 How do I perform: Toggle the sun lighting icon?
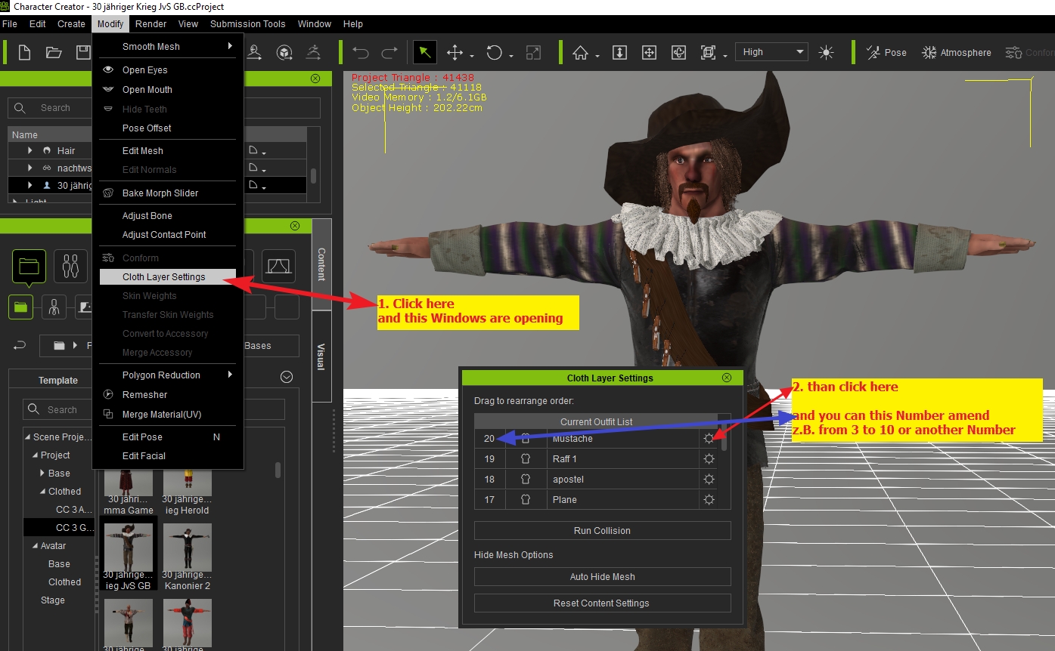point(826,52)
